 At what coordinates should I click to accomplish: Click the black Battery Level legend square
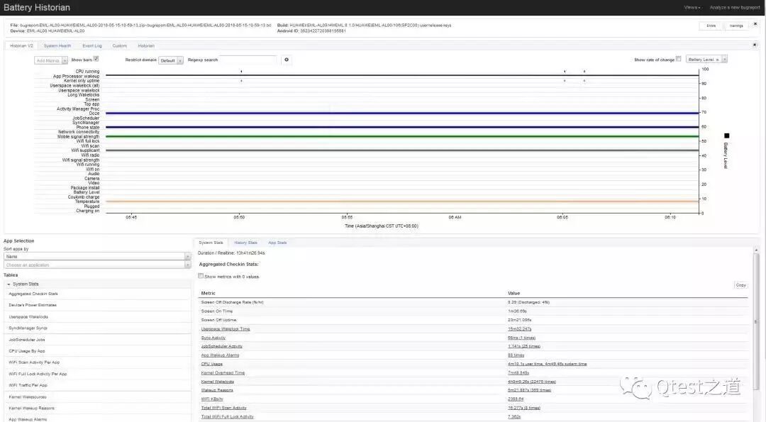coord(726,135)
